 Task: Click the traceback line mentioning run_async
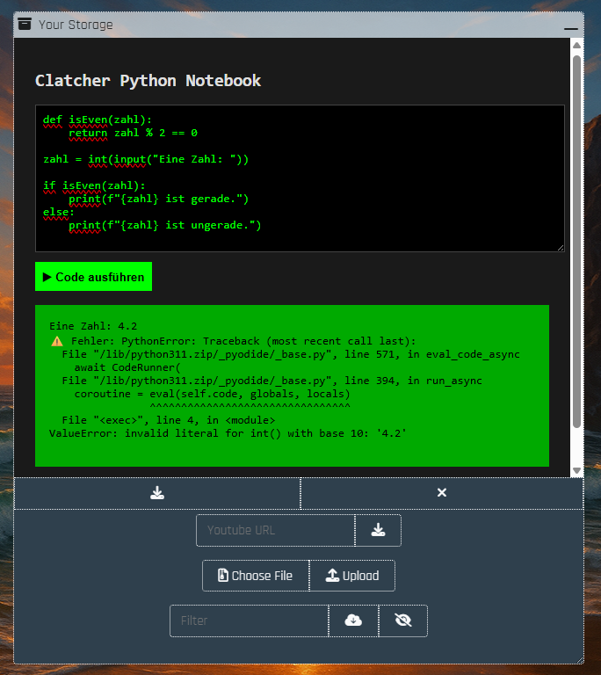point(272,381)
